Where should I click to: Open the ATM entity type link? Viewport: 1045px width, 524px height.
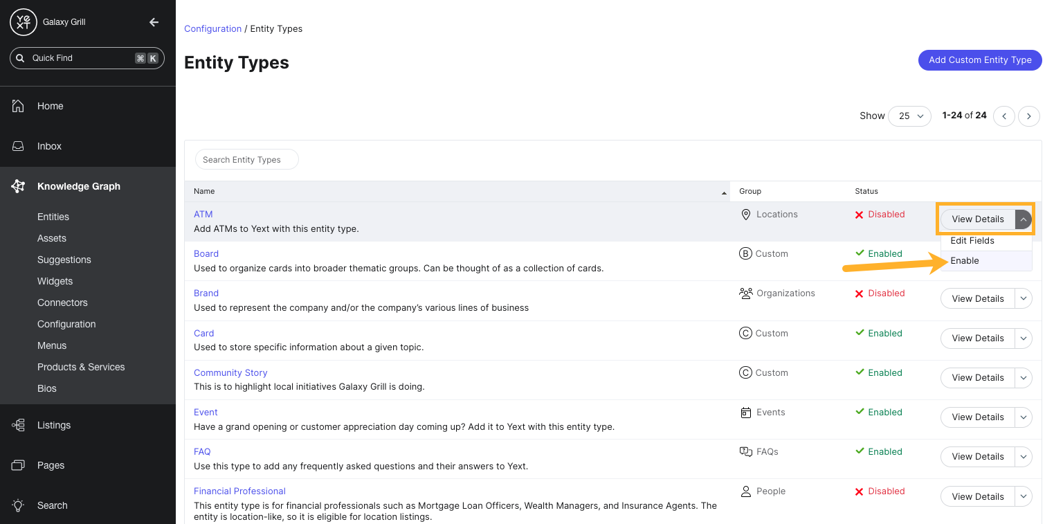[203, 215]
